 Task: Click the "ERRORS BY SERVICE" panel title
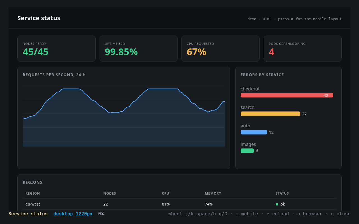262,75
